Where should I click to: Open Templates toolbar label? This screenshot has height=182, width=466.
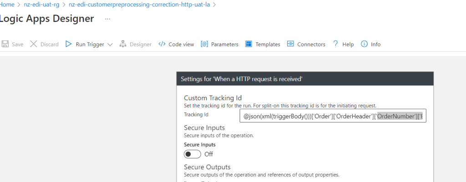[x=268, y=44]
